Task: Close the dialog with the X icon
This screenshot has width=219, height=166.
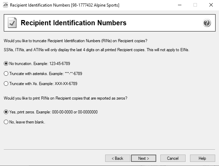Action: 211,5
